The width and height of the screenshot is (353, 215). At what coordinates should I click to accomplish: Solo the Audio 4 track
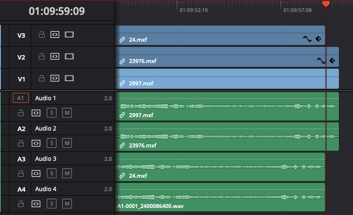(x=52, y=204)
